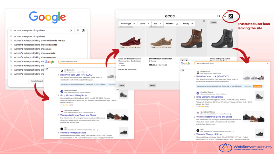This screenshot has height=154, width=274.
Task: Click small Google logo in panel overlapping homepage
Action: click(x=50, y=62)
